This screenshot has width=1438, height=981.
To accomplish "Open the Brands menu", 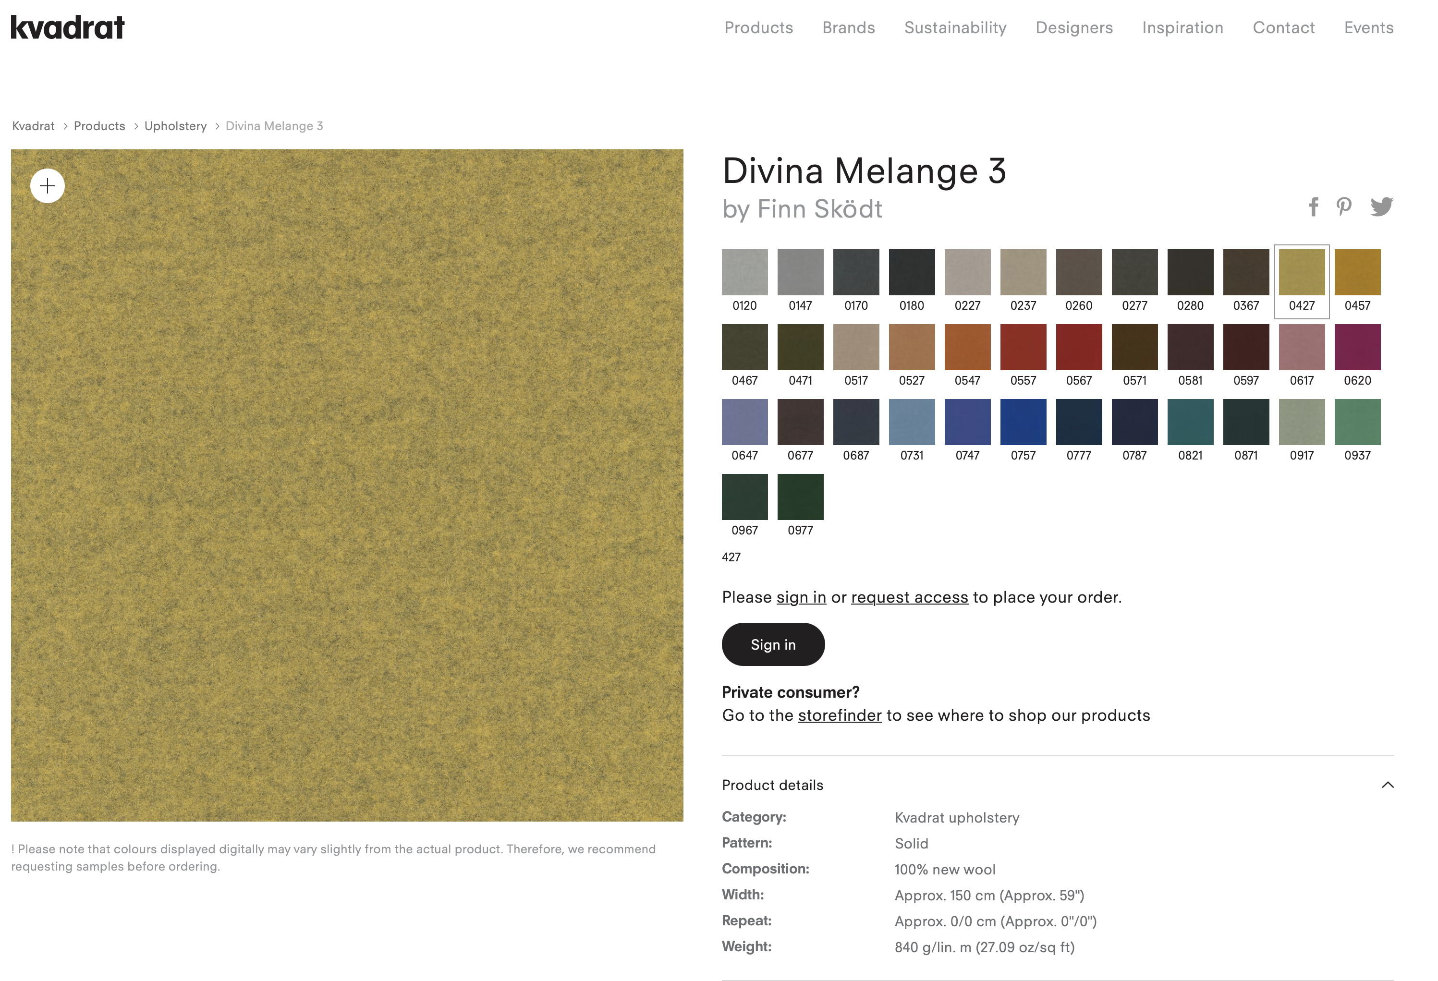I will [x=848, y=28].
